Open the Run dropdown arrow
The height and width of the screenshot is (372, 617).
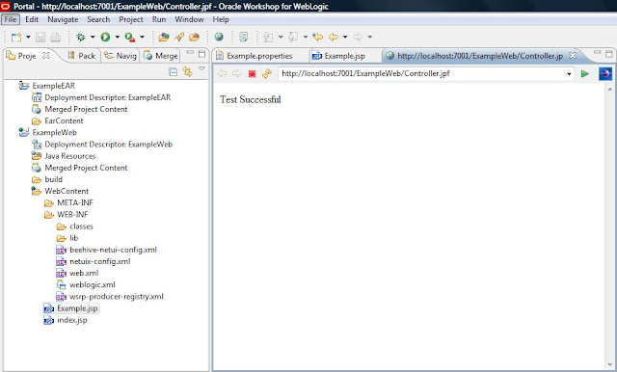[117, 37]
